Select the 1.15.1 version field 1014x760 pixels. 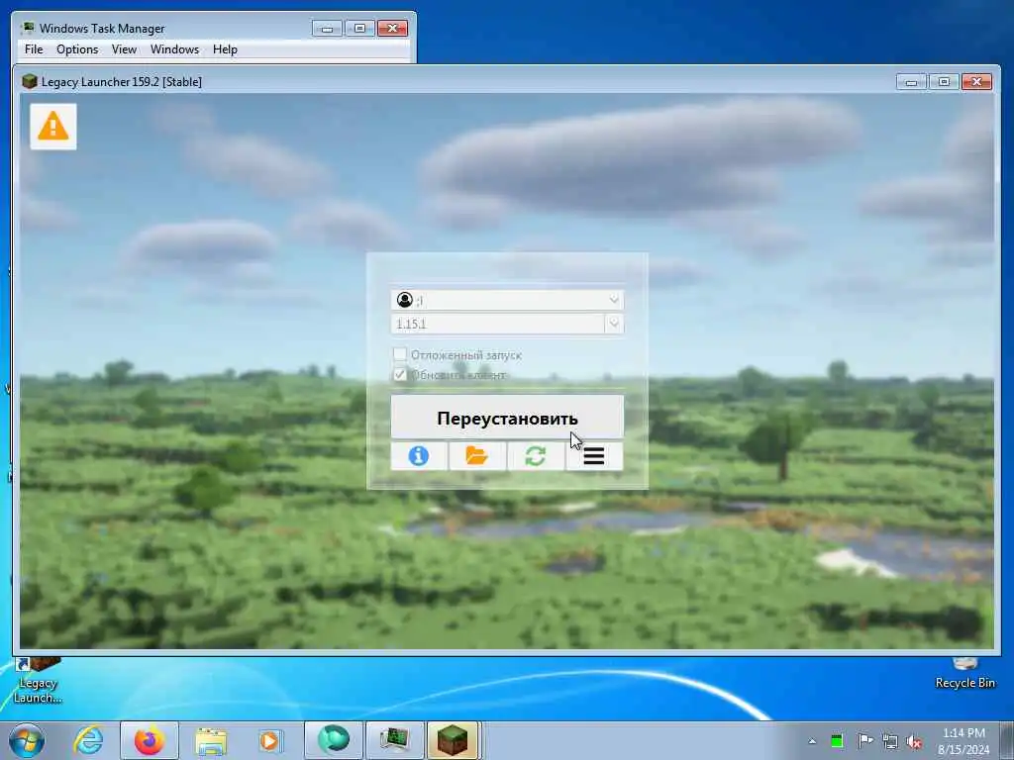click(x=498, y=324)
